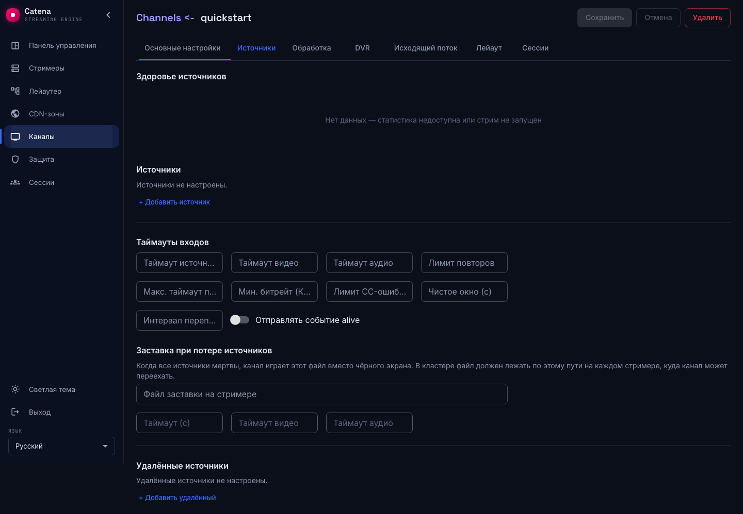Click the red Удалить button
Viewport: 743px width, 514px height.
coord(707,18)
